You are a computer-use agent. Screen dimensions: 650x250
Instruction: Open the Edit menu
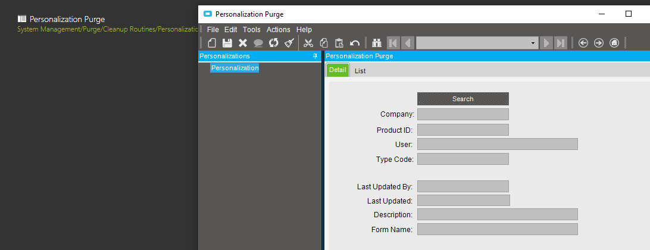pos(231,29)
